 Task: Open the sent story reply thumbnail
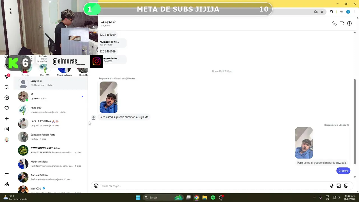(304, 143)
